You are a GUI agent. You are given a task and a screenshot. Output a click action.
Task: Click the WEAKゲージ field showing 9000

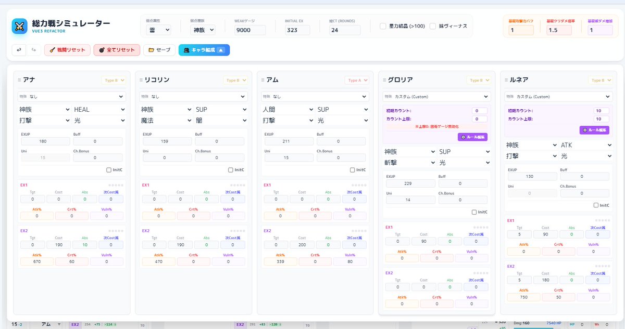tap(250, 30)
